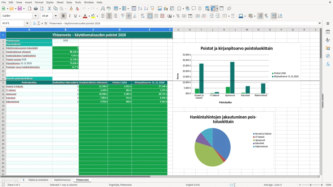Toggle Wrap Text button
Image resolution: width=333 pixels, height=187 pixels.
[143, 16]
